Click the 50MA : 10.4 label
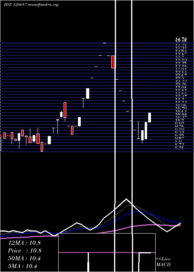This screenshot has height=272, width=194. click(x=24, y=258)
